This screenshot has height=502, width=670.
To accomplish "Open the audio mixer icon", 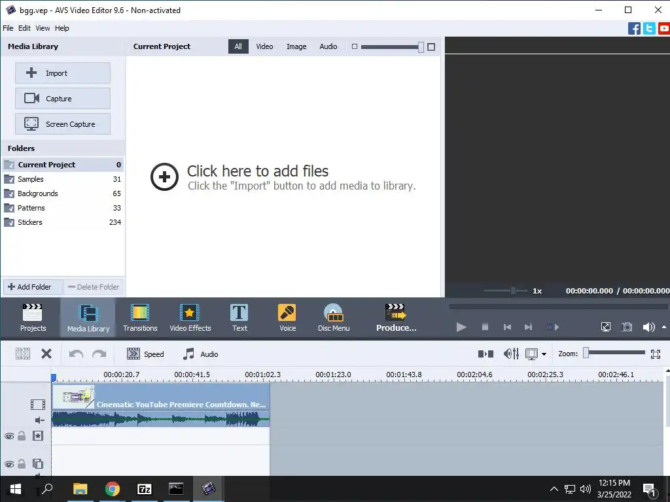I will point(511,354).
